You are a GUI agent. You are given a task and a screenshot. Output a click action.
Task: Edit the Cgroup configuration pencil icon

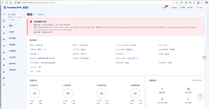click(x=132, y=50)
